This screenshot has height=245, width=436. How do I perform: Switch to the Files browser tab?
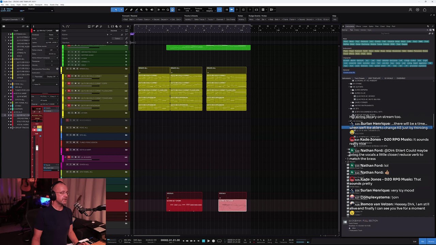click(x=377, y=26)
